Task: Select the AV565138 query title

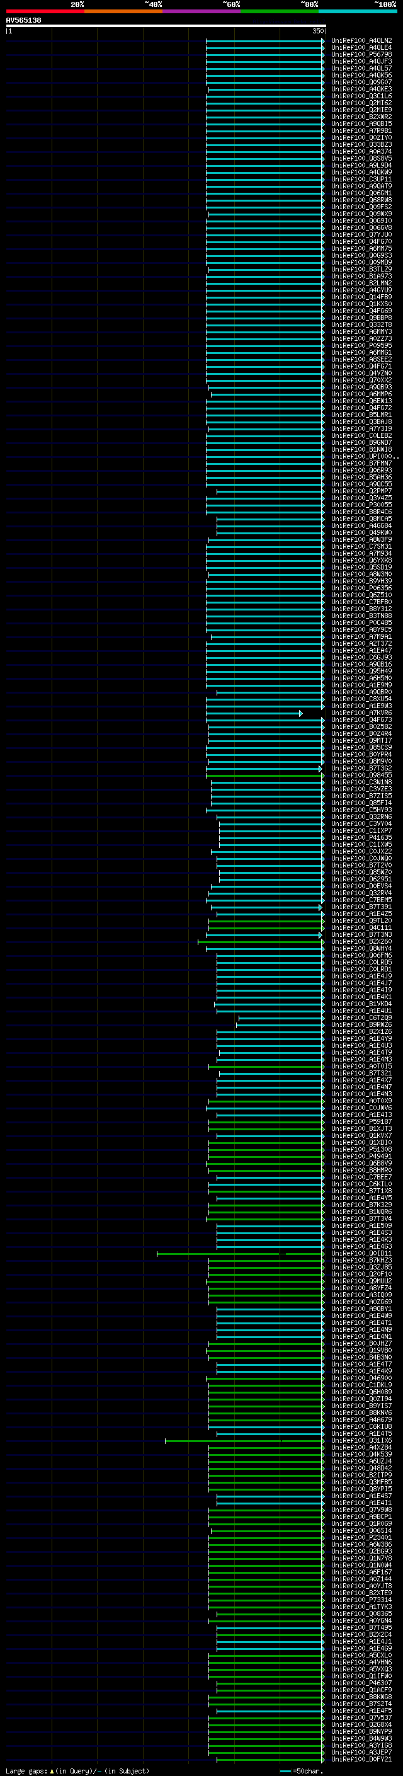Action: [23, 20]
